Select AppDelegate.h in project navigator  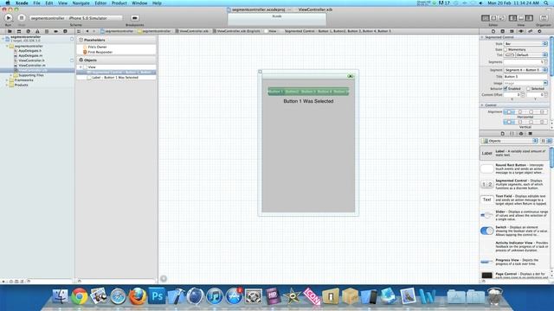(30, 51)
